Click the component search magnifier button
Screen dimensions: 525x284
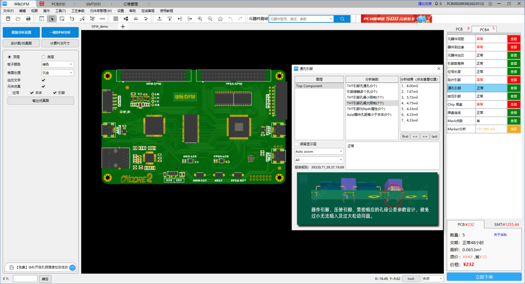click(x=342, y=19)
